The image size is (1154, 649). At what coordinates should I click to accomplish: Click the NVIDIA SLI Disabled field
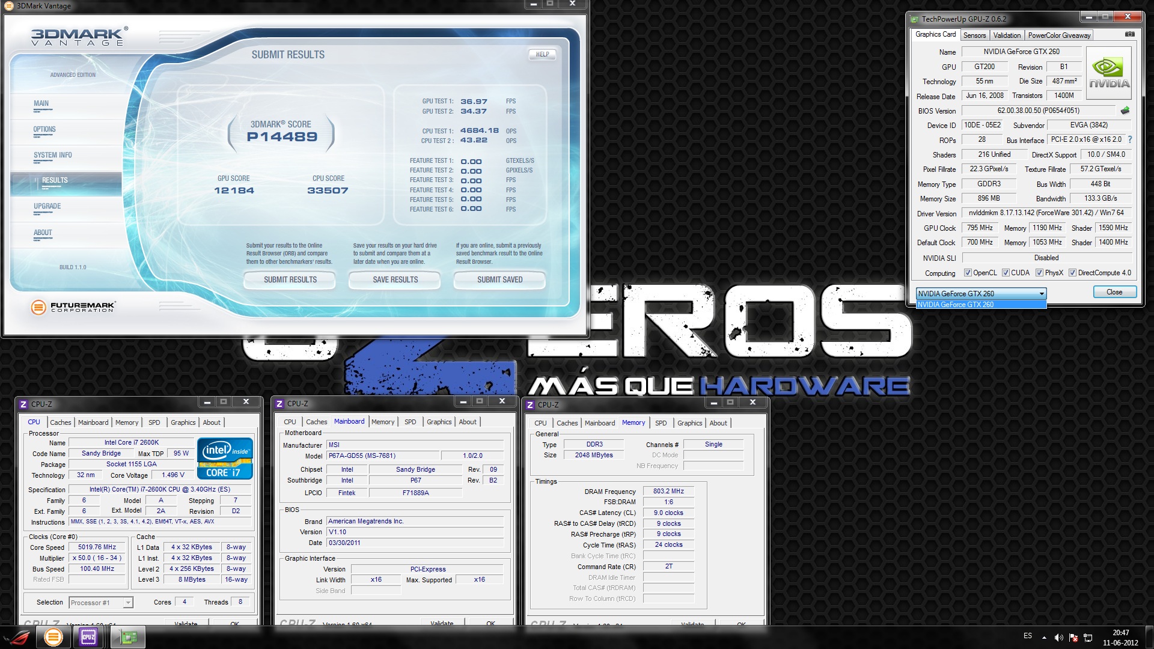coord(1046,258)
